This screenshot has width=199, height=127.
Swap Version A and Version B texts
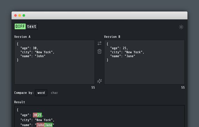click(99, 43)
